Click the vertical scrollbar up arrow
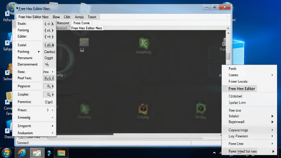 click(228, 33)
